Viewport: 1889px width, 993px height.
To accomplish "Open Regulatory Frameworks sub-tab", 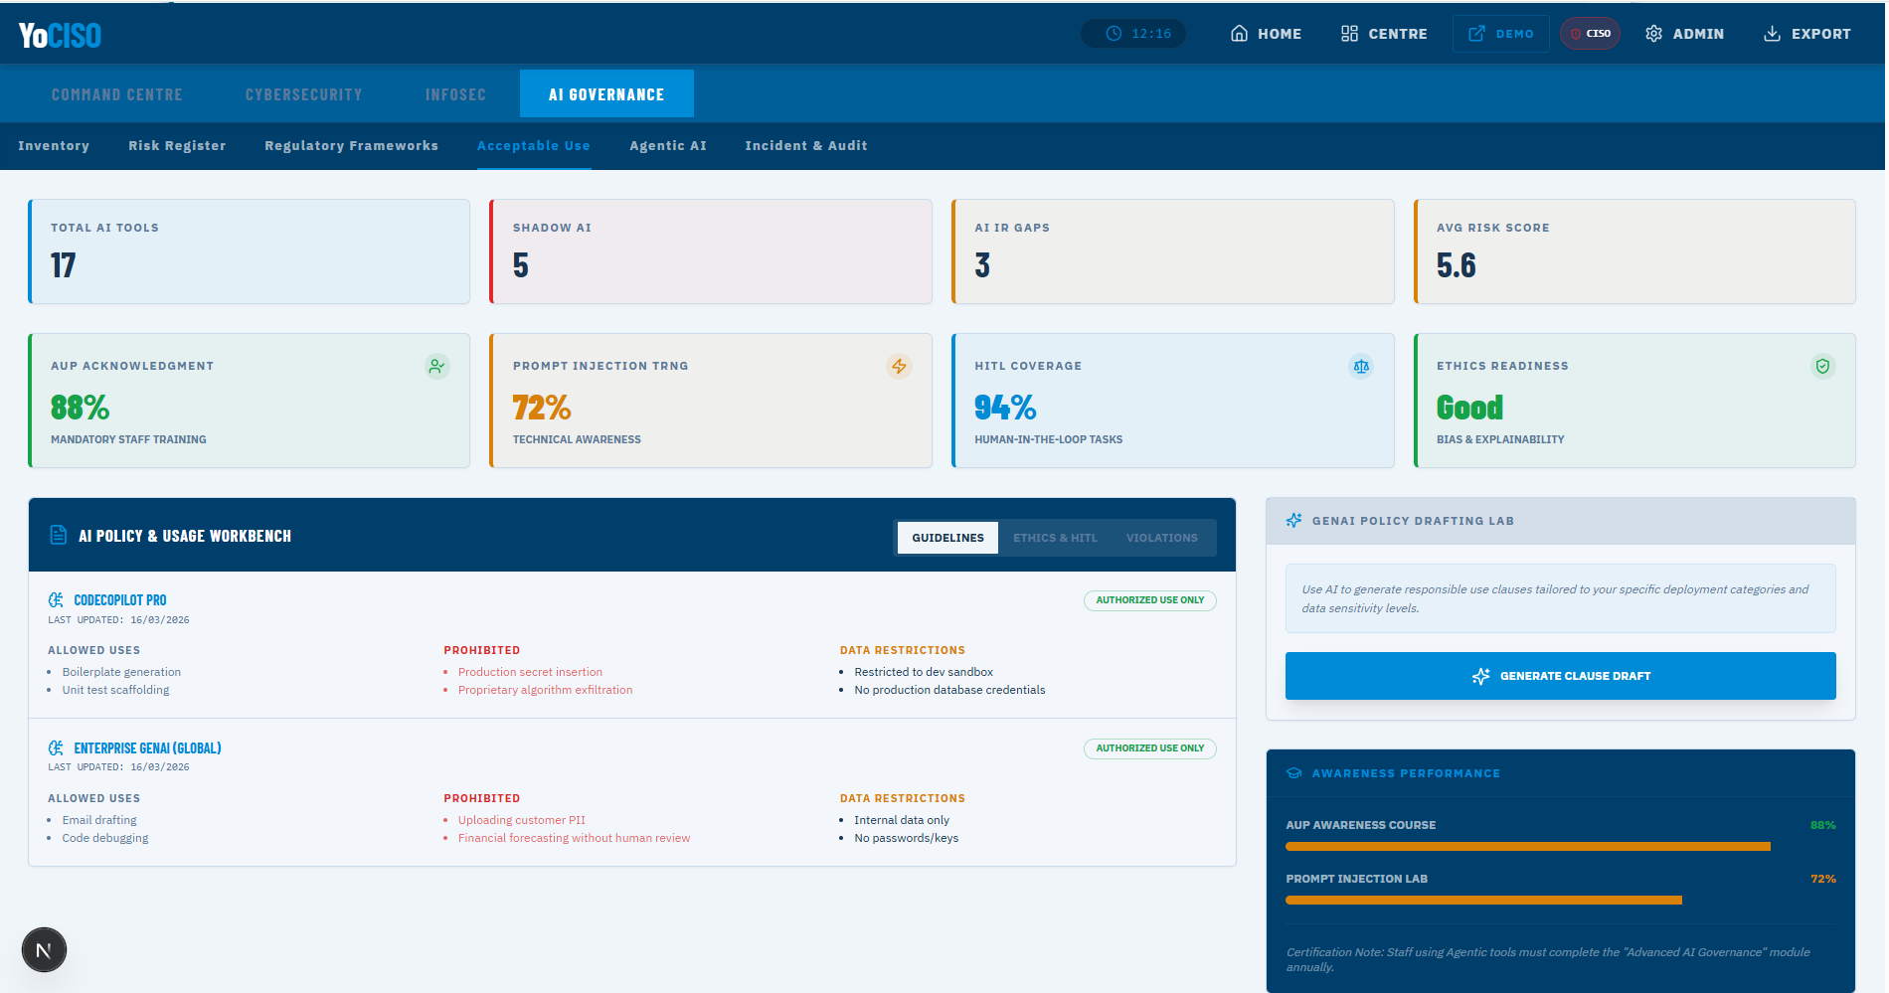I will point(351,145).
